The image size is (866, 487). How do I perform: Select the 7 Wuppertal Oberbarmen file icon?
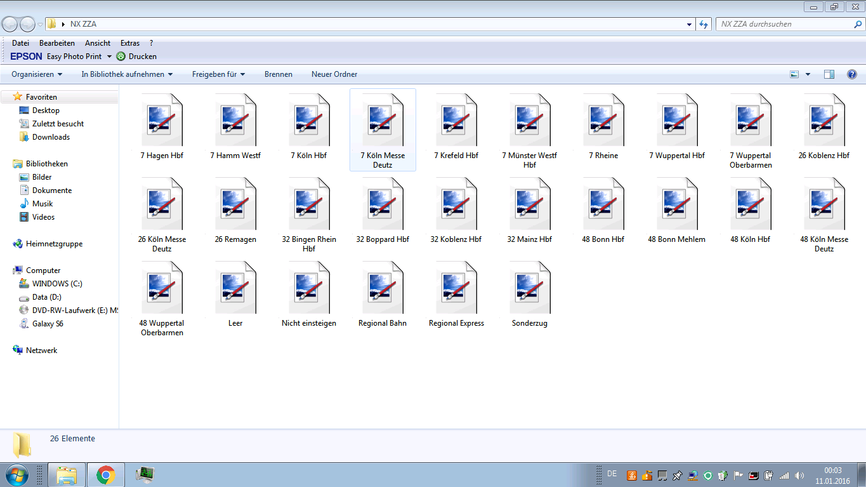(751, 120)
